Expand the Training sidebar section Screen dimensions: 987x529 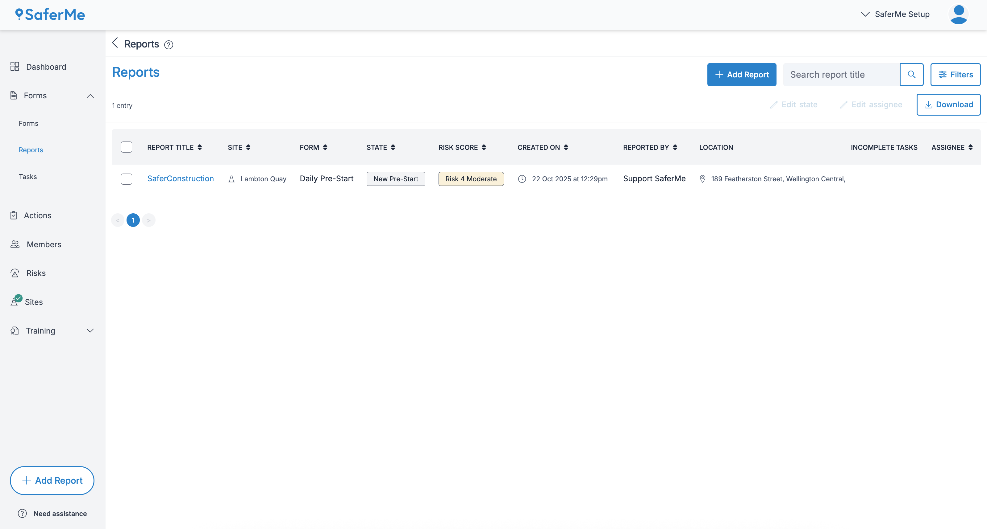[90, 330]
